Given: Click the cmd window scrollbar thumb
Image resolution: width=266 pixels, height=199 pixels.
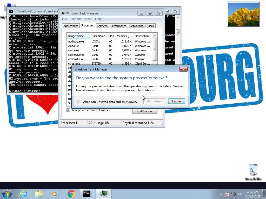Looking at the screenshot, I should click(178, 32).
